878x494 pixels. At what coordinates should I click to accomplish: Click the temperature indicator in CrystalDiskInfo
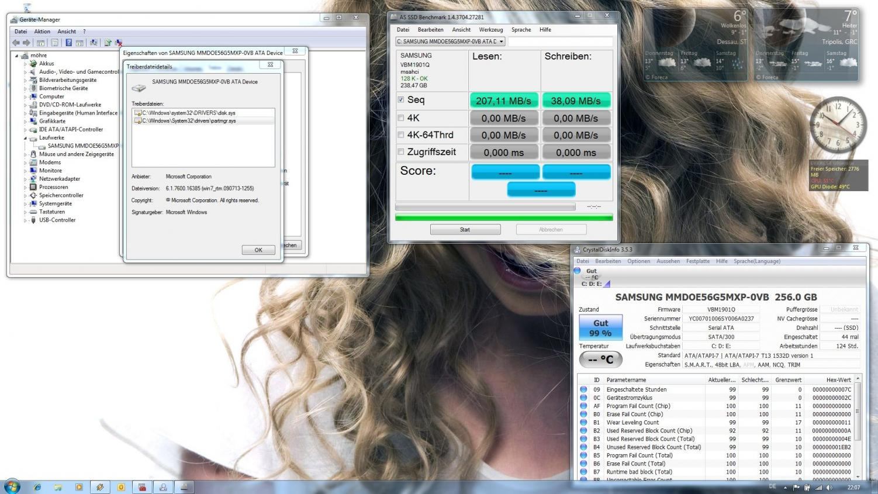(600, 360)
